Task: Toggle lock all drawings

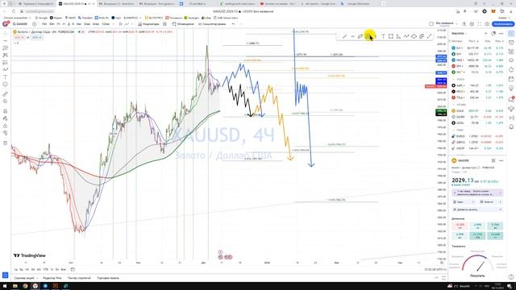Action: coord(5,126)
